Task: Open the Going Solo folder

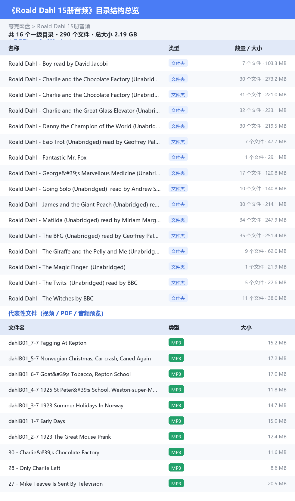Action: coord(85,189)
